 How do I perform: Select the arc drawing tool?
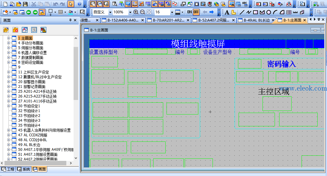point(275,12)
